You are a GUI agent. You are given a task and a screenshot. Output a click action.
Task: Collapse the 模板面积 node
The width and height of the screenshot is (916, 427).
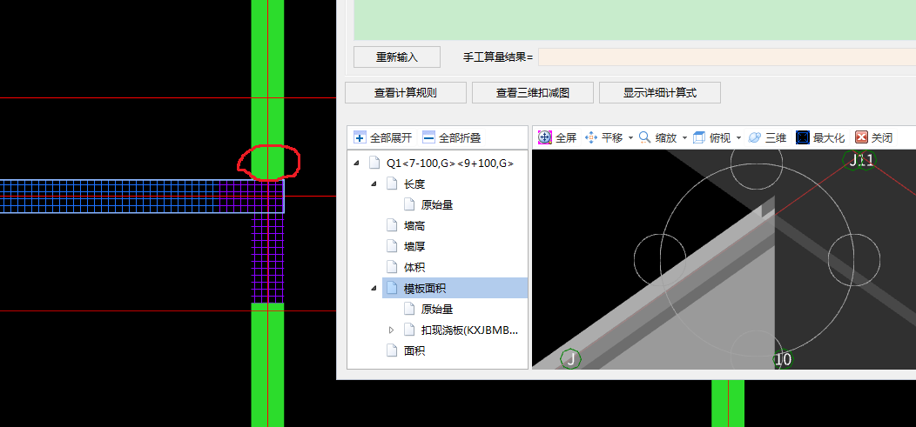pyautogui.click(x=374, y=288)
